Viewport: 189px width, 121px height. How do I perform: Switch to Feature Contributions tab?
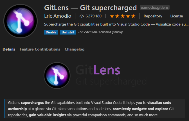[40, 49]
